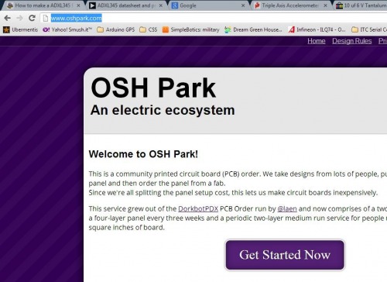387x282 pixels.
Task: Switch to the Triple Axis Accelerometer tab
Action: 291,5
